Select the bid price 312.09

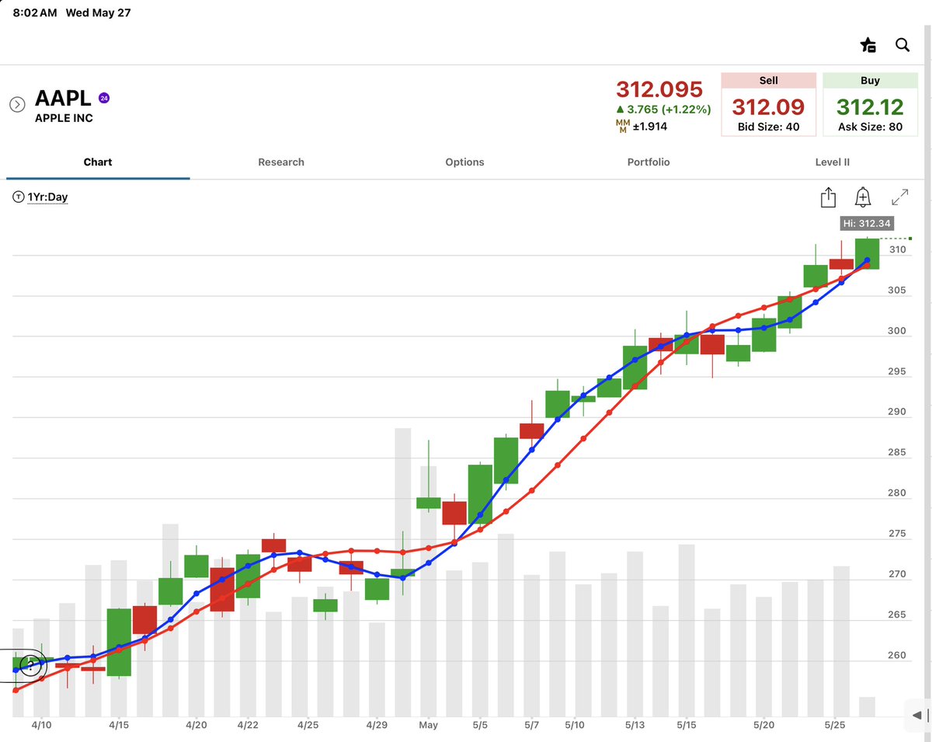click(x=768, y=106)
